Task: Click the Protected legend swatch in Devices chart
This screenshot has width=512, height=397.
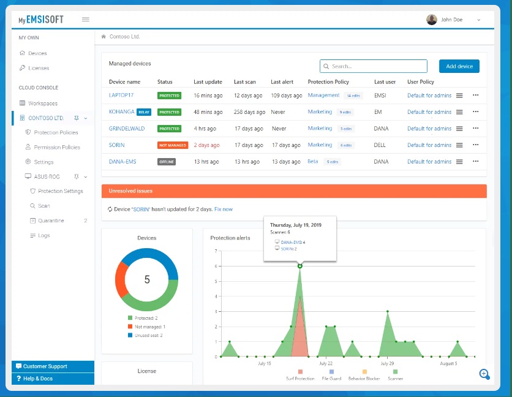Action: click(130, 318)
